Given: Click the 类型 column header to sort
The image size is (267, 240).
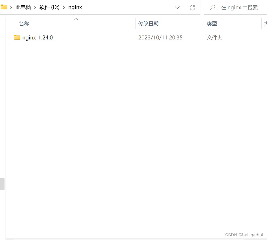Looking at the screenshot, I should [x=212, y=23].
